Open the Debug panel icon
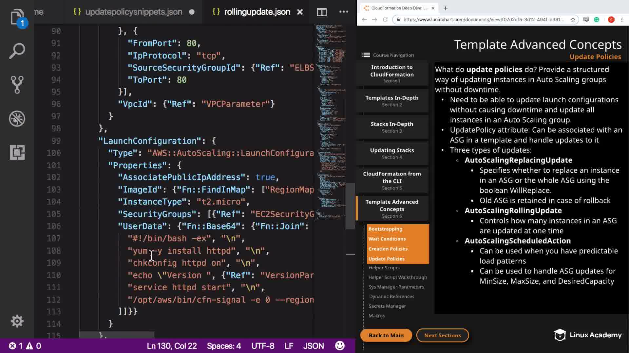This screenshot has height=353, width=629. pos(17,119)
